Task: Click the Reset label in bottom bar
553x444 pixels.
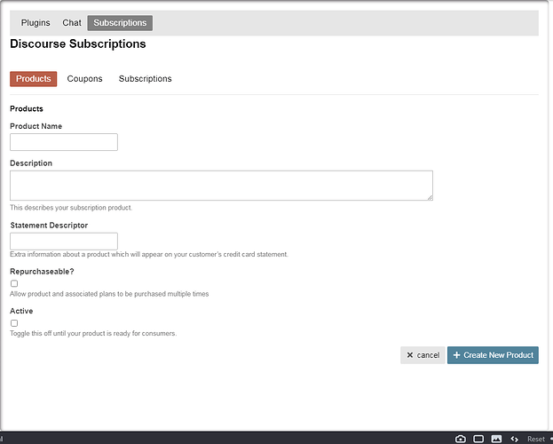Action: point(536,439)
